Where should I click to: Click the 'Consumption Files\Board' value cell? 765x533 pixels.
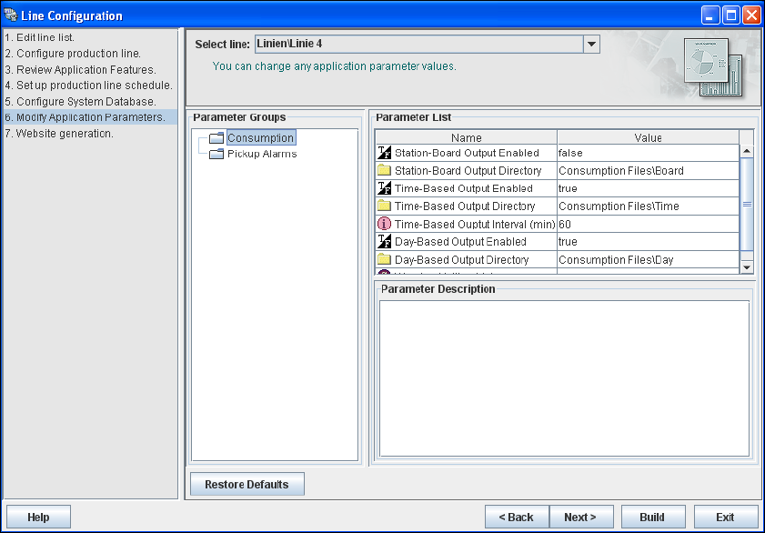click(x=648, y=170)
